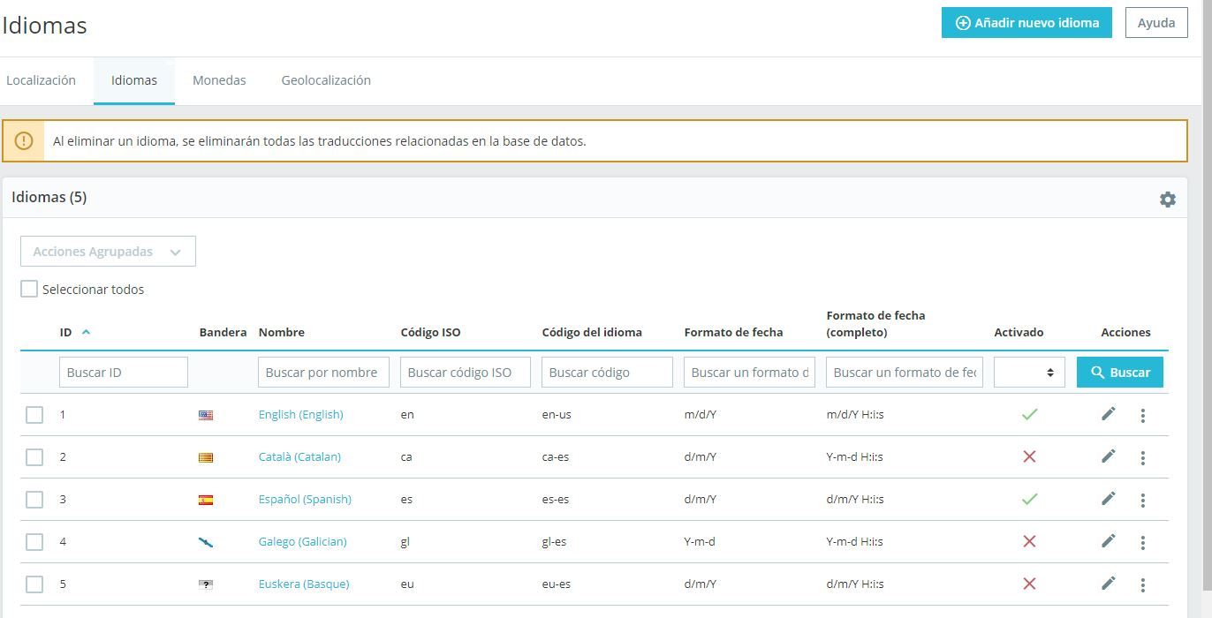Open English (English) language link
Screen dimensions: 1212x618
pos(300,414)
